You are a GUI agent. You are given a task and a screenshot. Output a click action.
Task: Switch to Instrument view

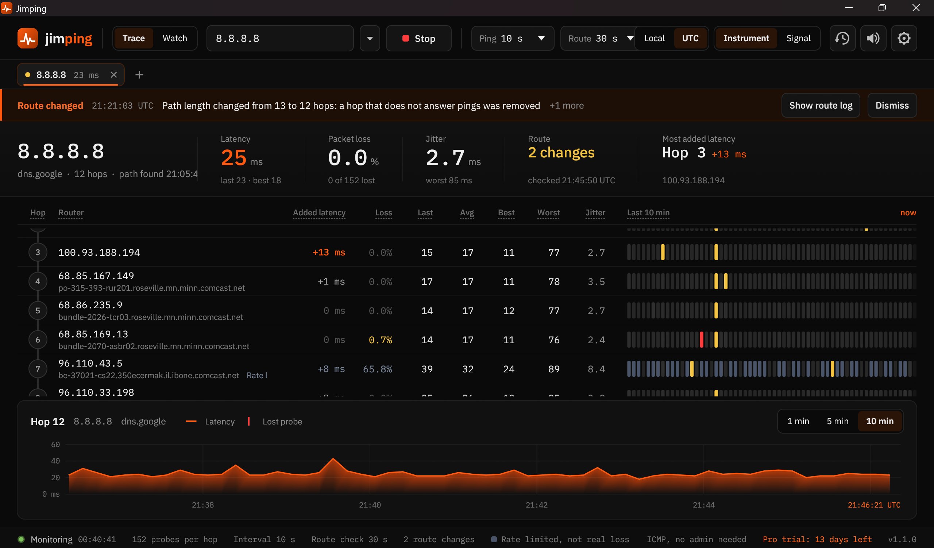point(746,38)
